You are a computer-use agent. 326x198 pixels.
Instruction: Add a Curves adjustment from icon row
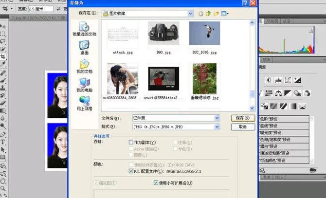click(x=288, y=80)
